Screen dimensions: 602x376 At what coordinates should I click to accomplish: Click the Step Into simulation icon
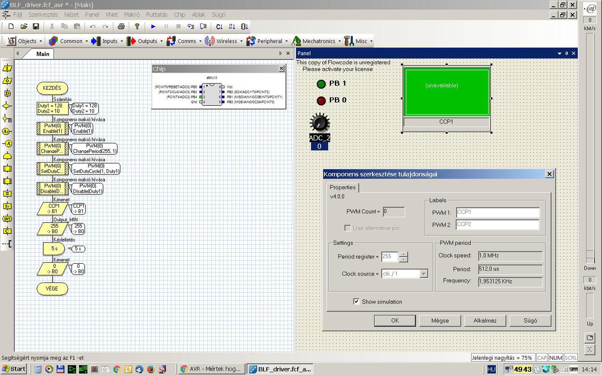pos(190,27)
